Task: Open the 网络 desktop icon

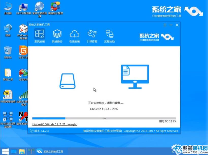Action: 8,30
